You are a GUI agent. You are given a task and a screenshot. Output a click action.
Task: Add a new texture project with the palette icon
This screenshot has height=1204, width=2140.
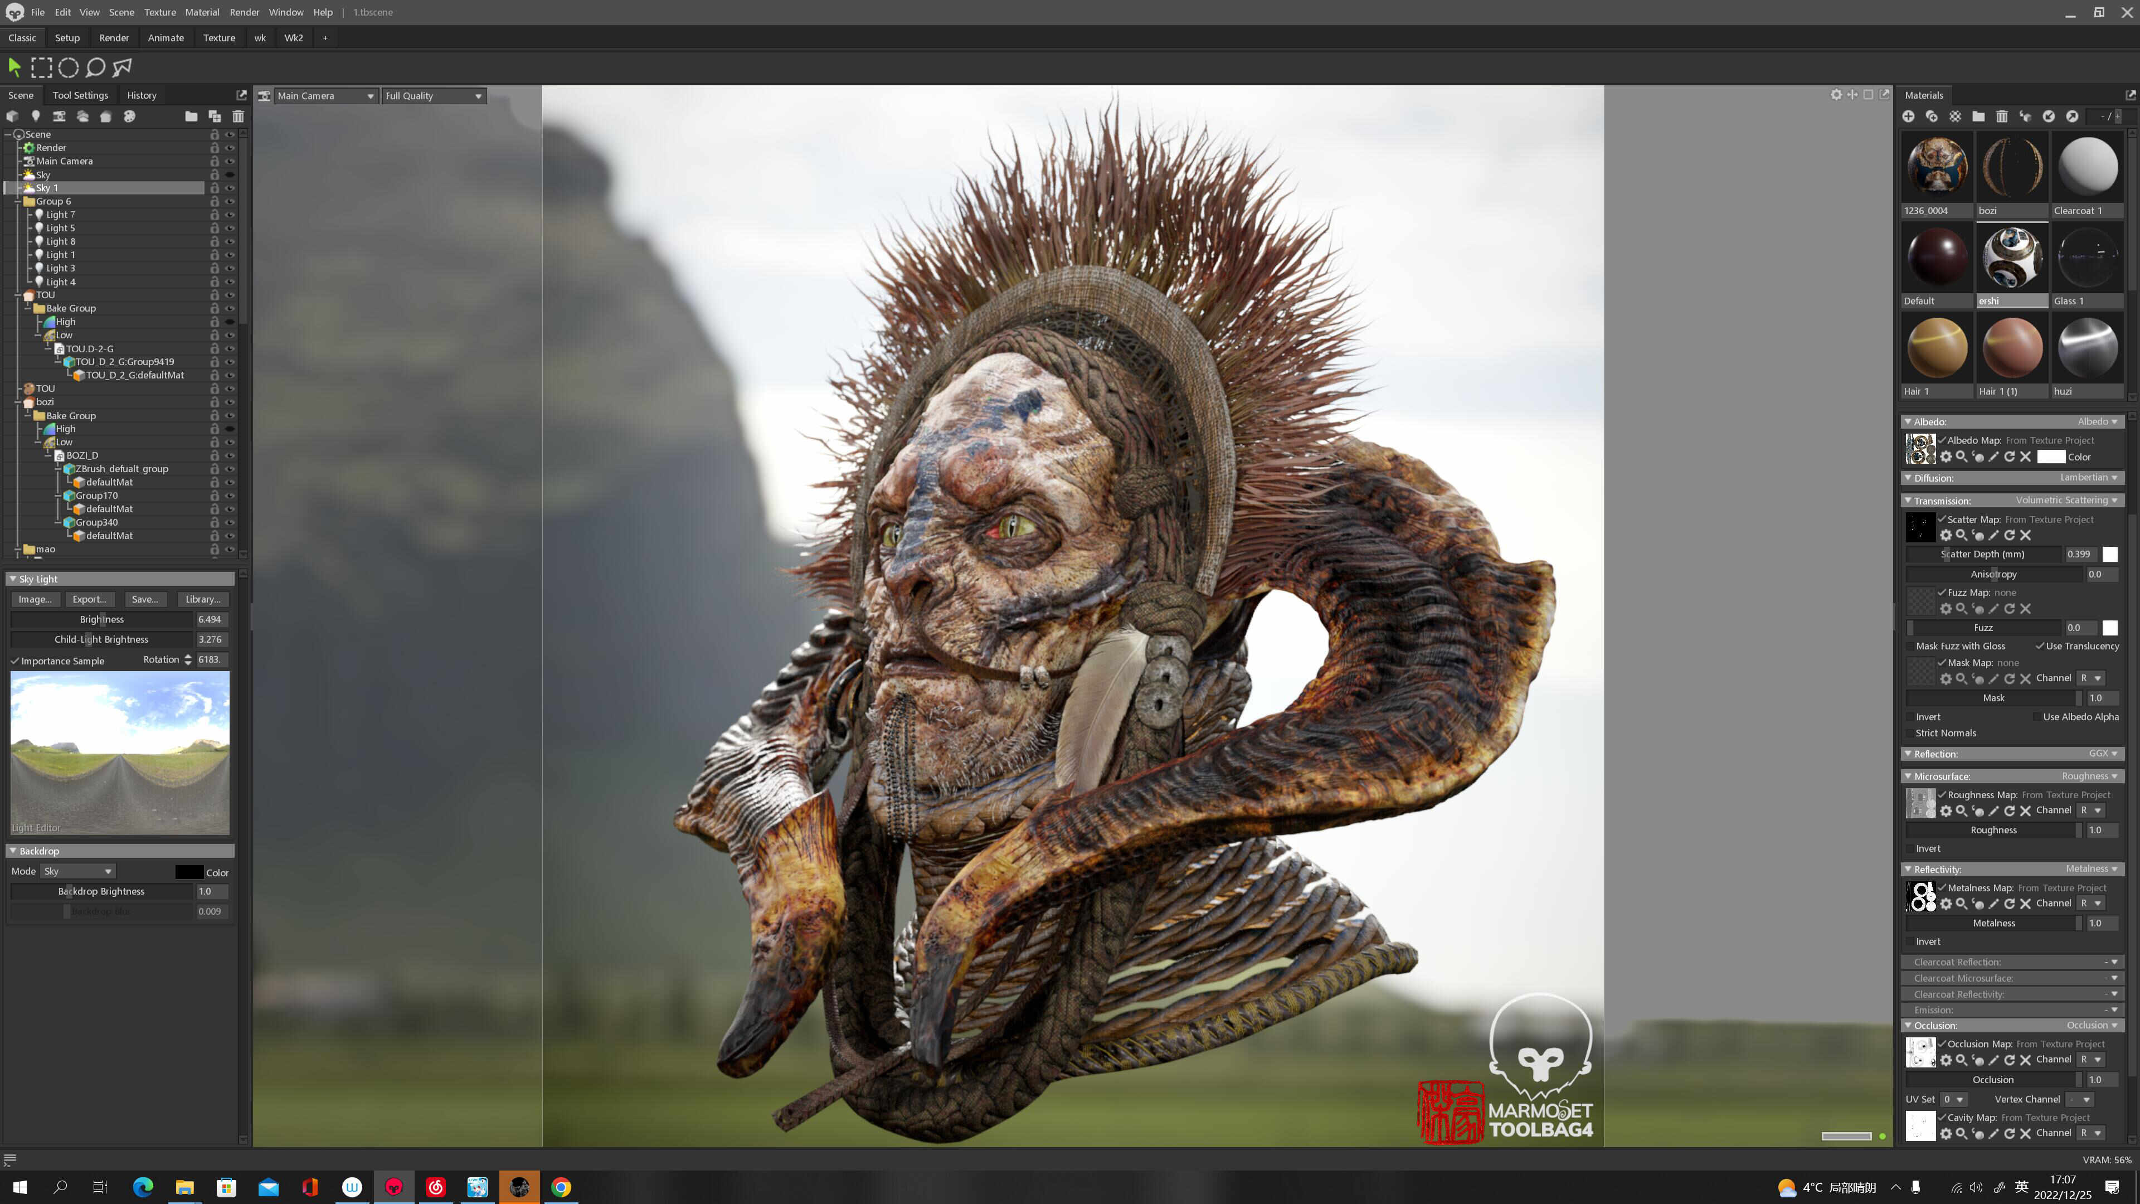[130, 116]
